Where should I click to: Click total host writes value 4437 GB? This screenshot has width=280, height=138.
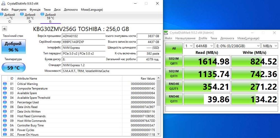tap(148, 42)
